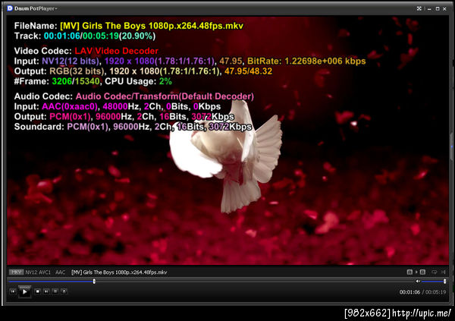Close the PotPlayer window
This screenshot has width=455, height=321.
click(x=444, y=9)
